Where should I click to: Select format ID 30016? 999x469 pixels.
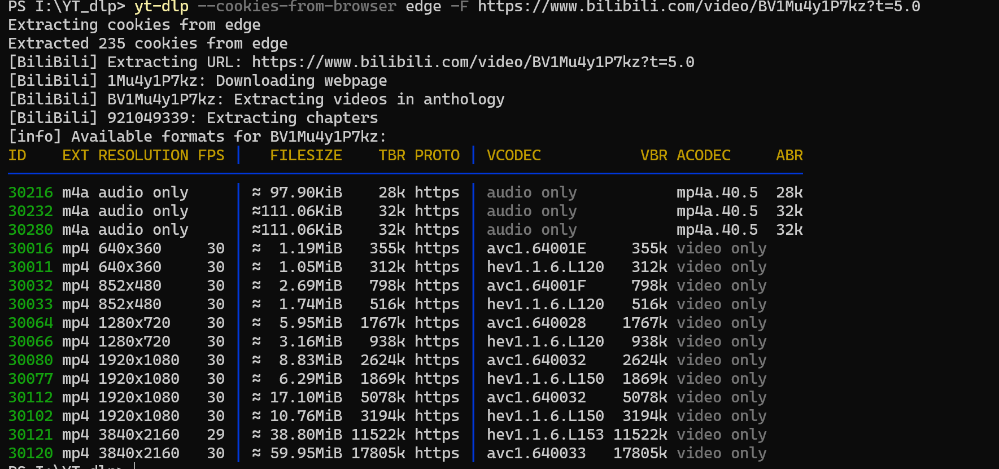[30, 248]
